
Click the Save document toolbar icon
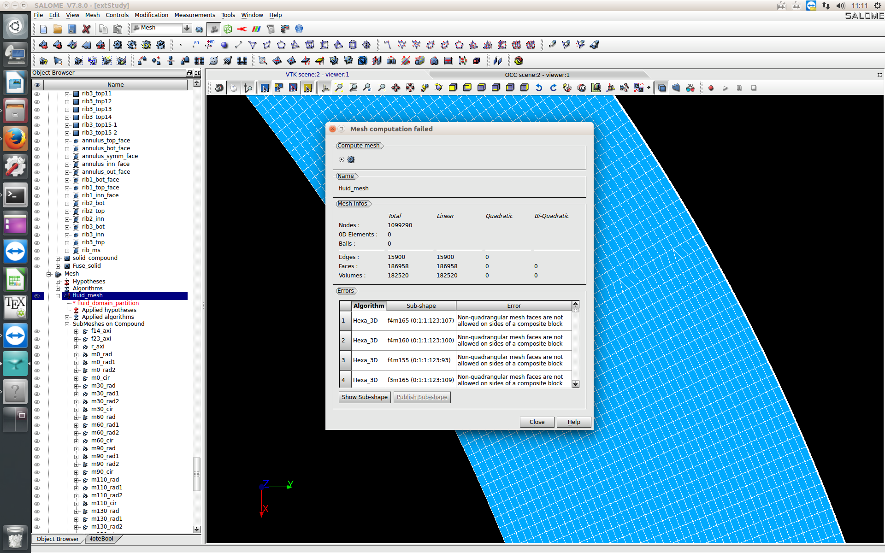pyautogui.click(x=71, y=29)
